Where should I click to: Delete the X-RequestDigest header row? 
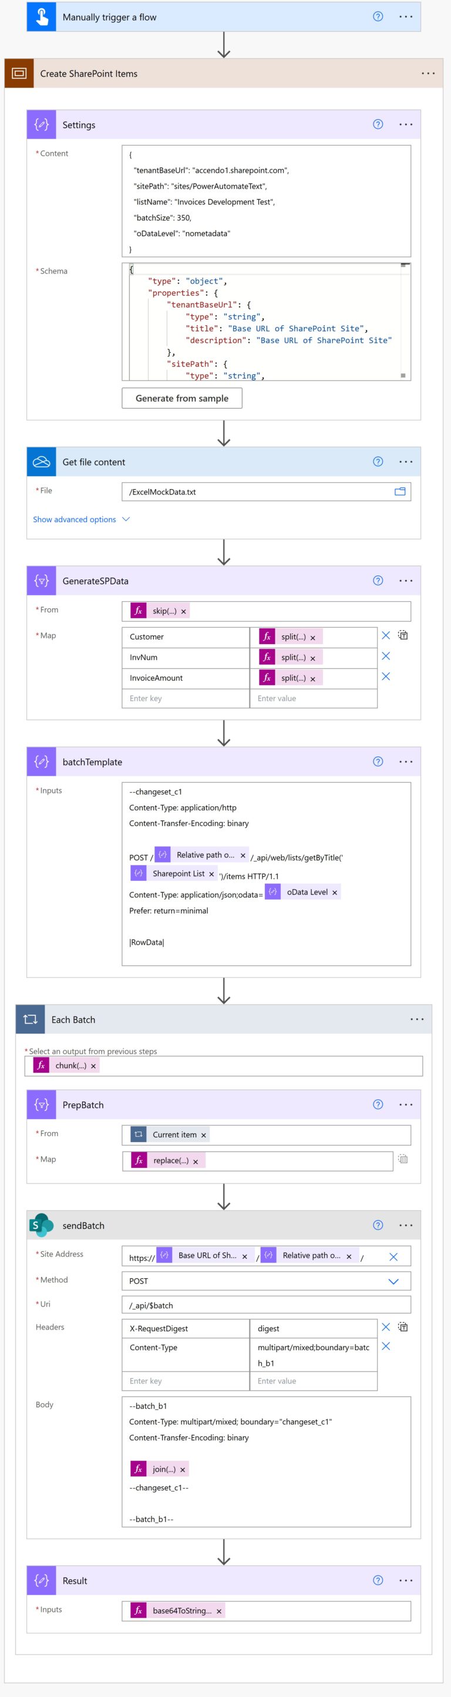pos(386,1326)
